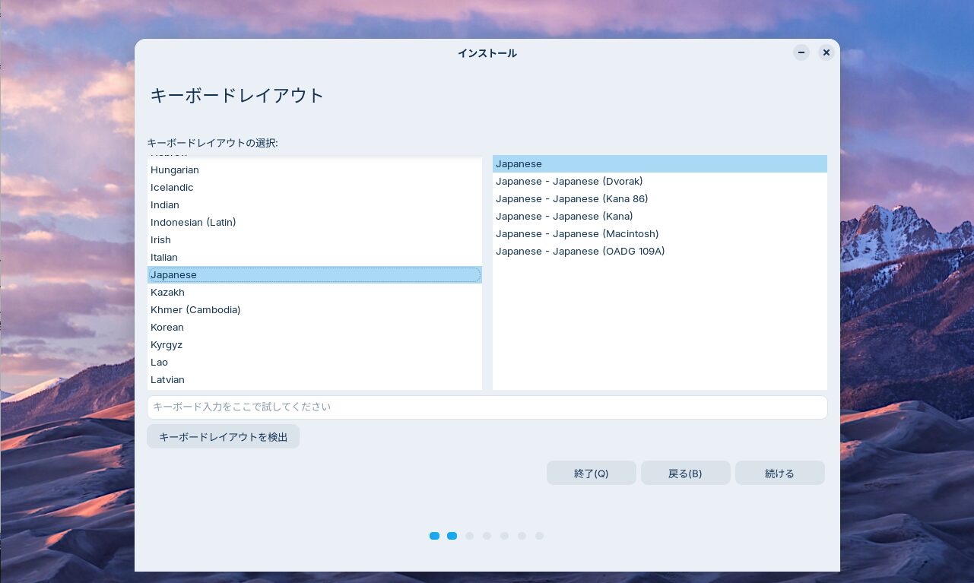Minimize the installer window

(x=801, y=52)
